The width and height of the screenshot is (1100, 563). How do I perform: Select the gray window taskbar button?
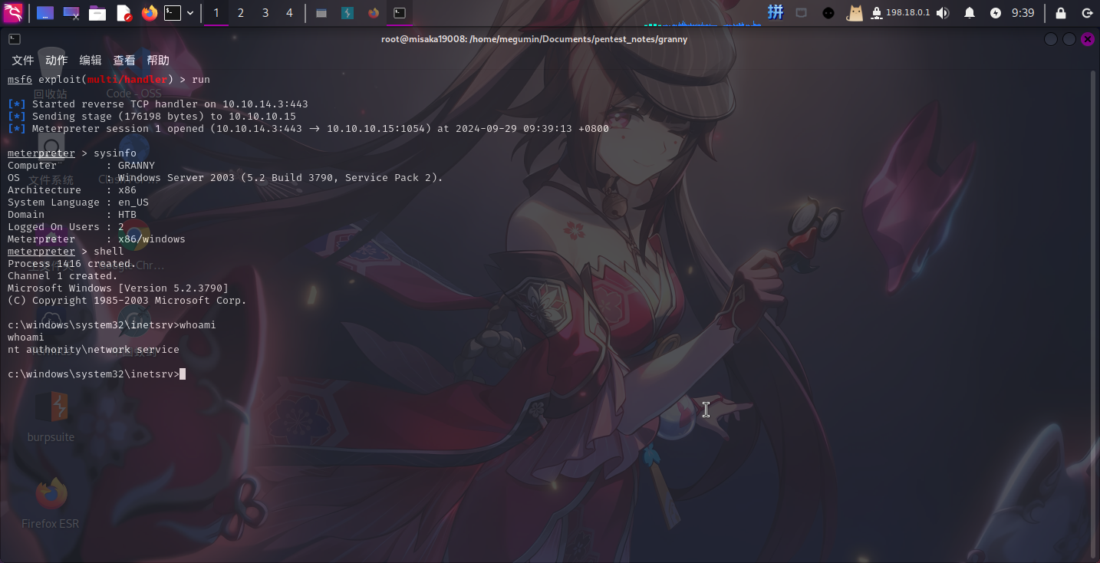(x=321, y=13)
